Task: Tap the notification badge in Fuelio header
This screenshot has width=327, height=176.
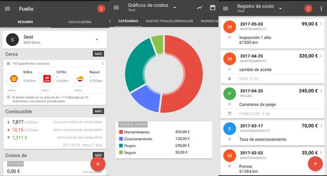Action: (x=101, y=9)
